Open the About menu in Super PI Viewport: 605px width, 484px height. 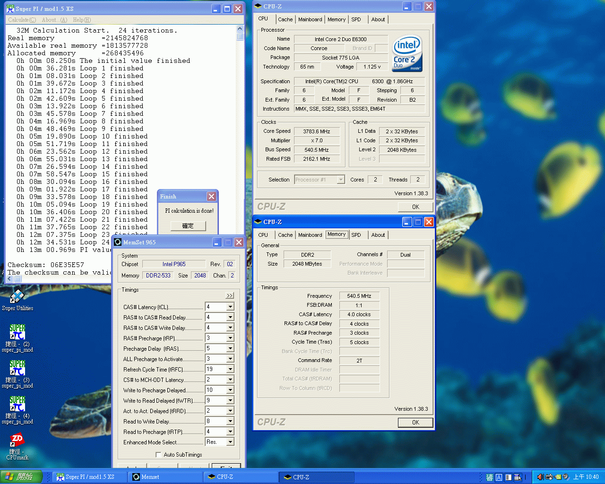[54, 20]
